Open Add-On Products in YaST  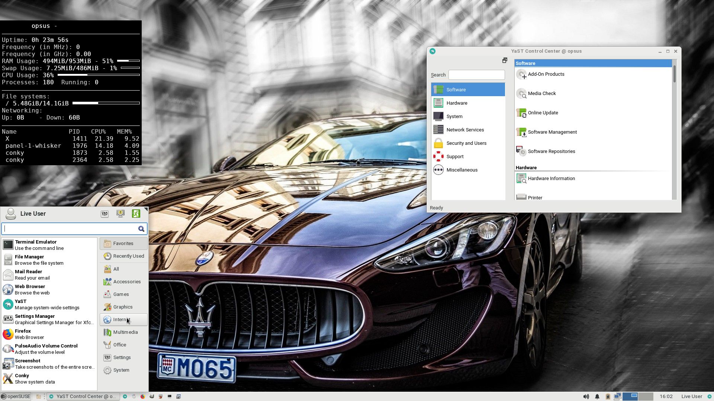(540, 74)
